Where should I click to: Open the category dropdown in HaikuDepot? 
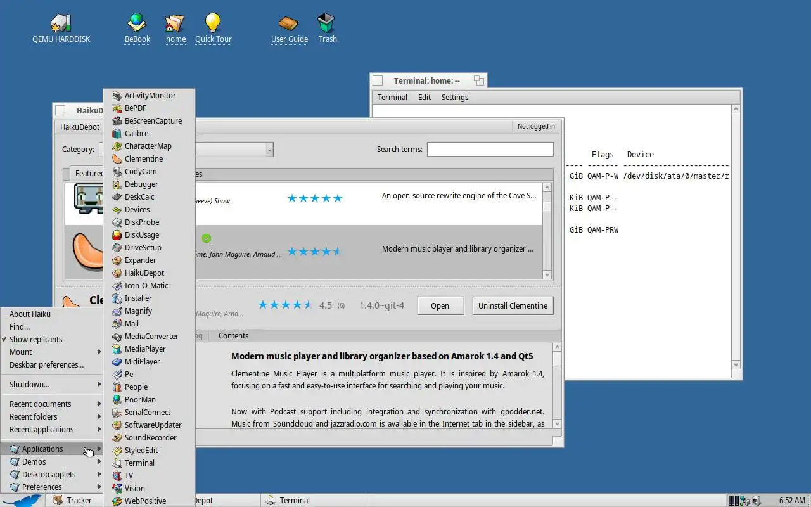click(x=269, y=150)
